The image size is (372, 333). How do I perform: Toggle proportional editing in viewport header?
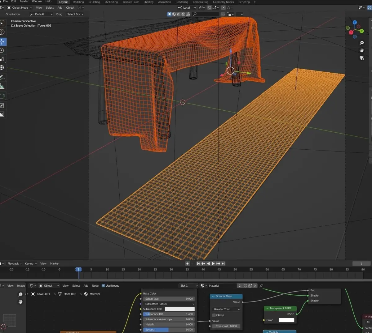point(223,8)
